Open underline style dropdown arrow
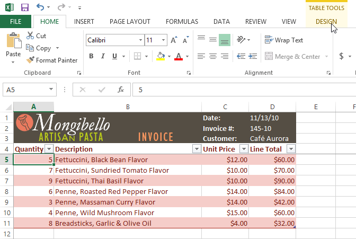 [x=124, y=56]
